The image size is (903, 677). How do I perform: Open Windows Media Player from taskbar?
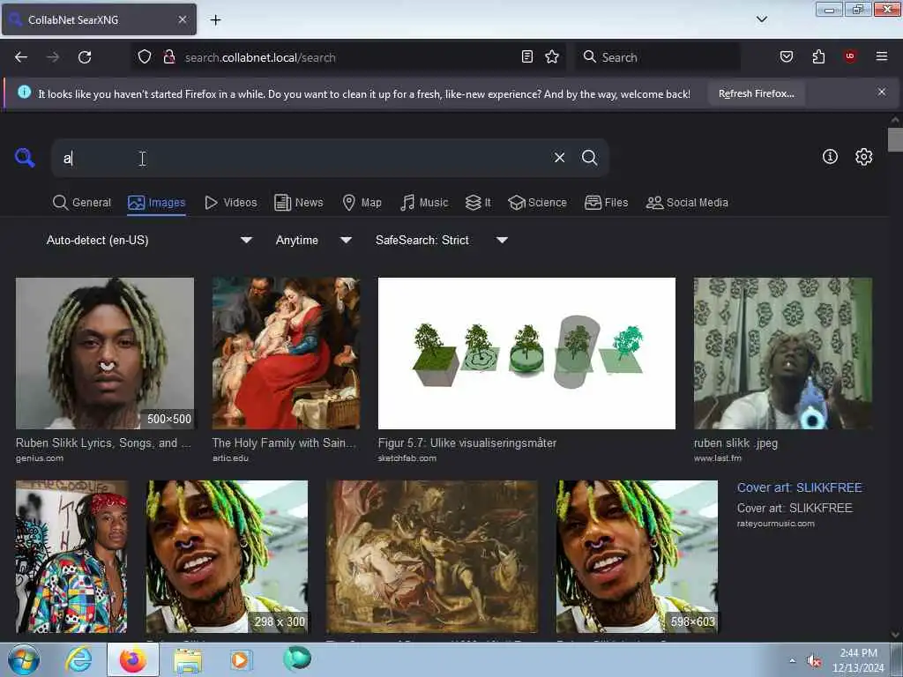(241, 659)
